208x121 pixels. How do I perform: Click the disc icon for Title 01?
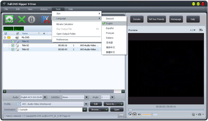click(17, 41)
